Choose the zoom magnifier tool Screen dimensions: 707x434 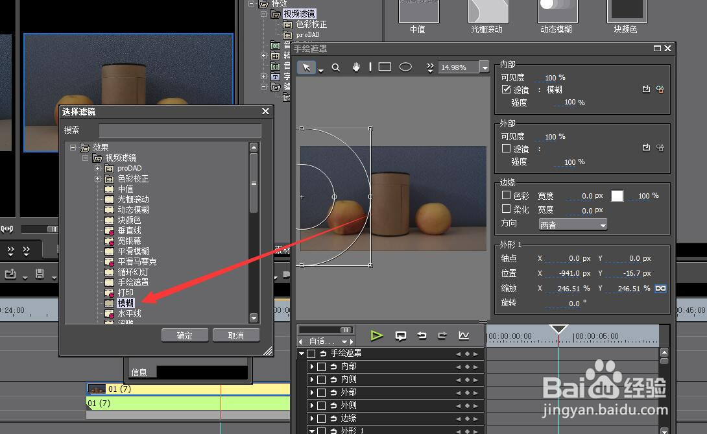[335, 67]
